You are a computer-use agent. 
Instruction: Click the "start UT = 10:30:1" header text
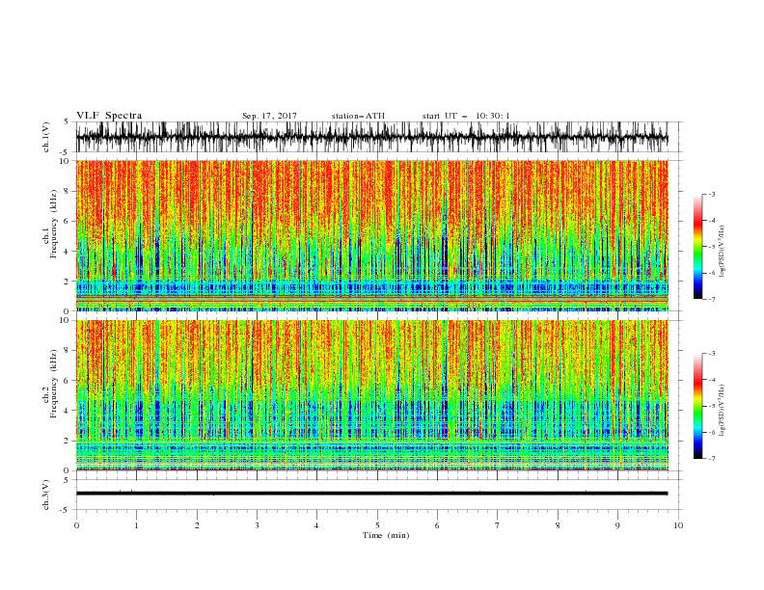point(466,116)
